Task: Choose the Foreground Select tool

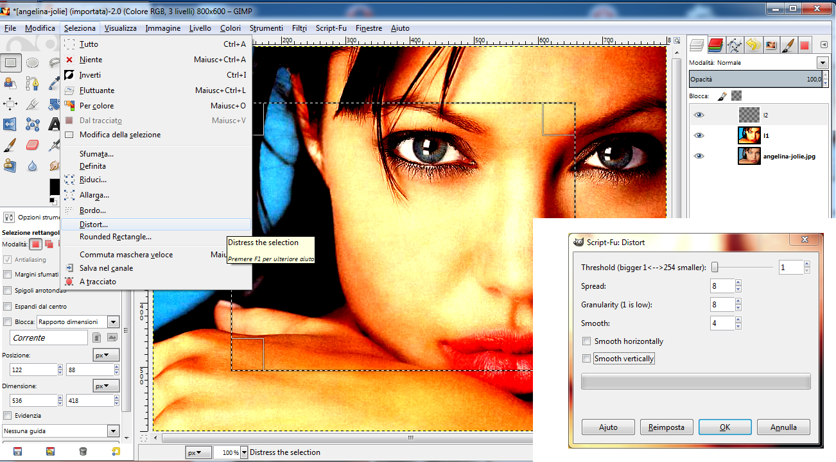Action: tap(10, 83)
